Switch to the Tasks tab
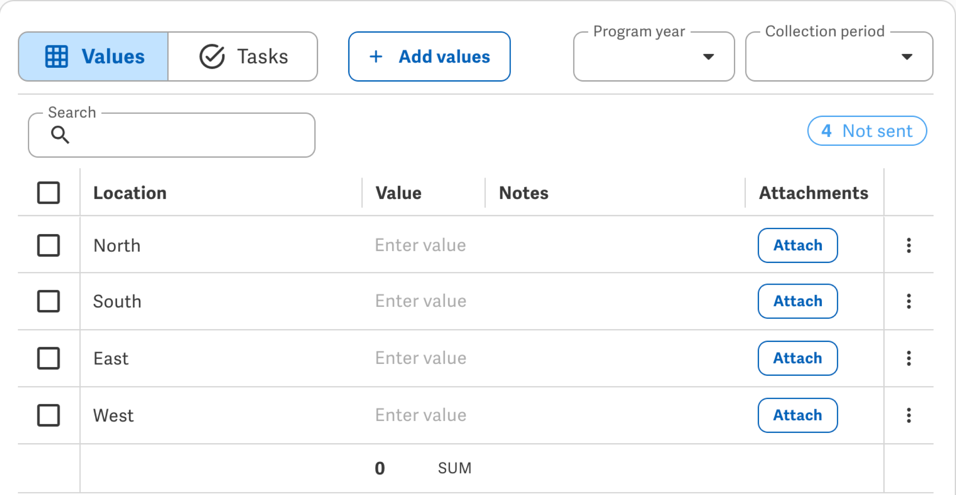Screen dimensions: 956x495 (243, 56)
